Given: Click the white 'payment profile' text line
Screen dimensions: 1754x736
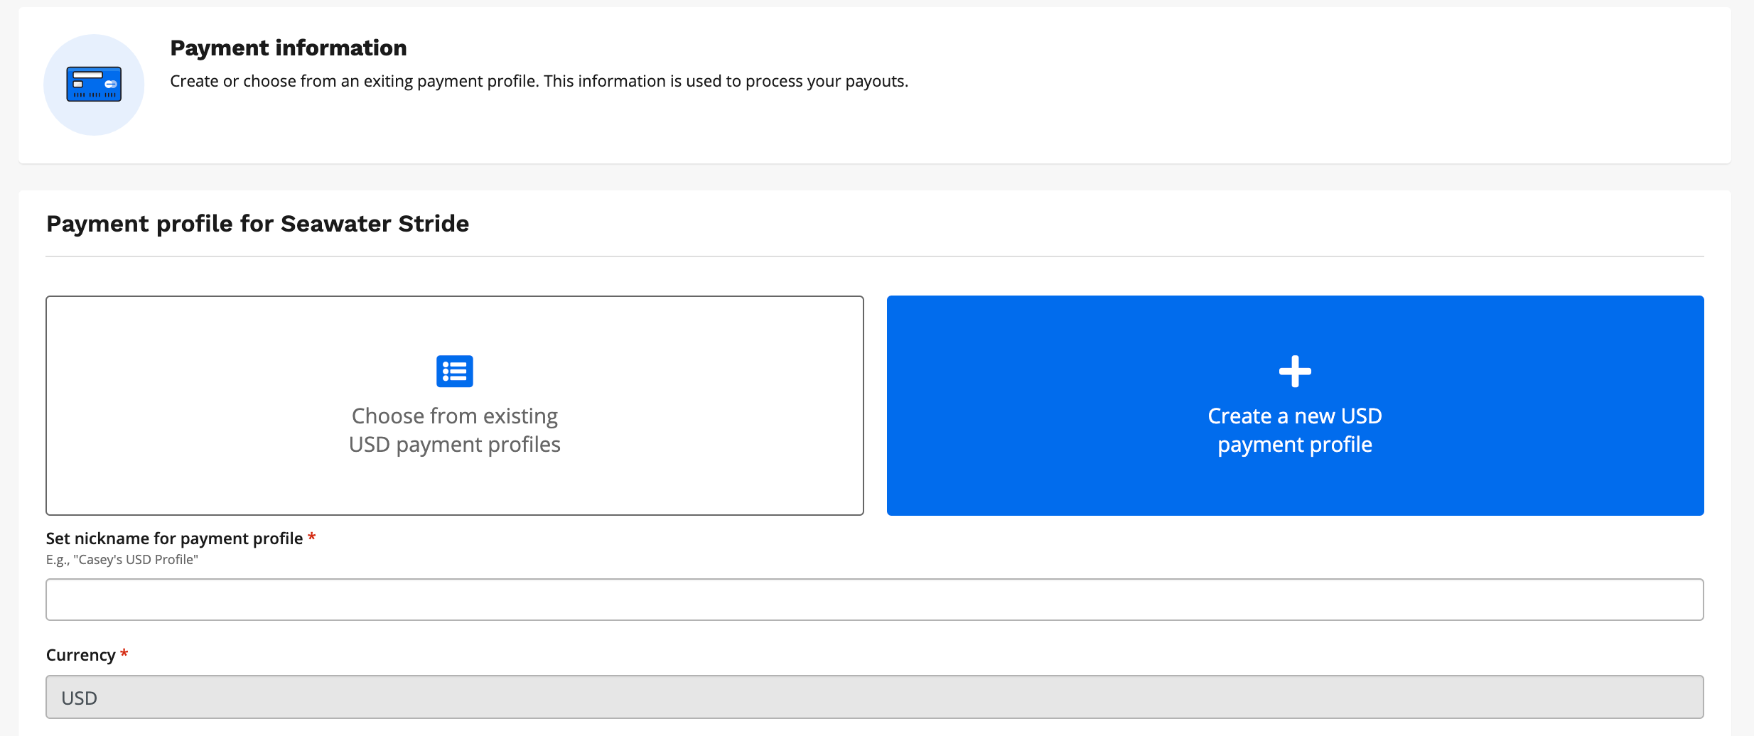Looking at the screenshot, I should (x=1295, y=444).
